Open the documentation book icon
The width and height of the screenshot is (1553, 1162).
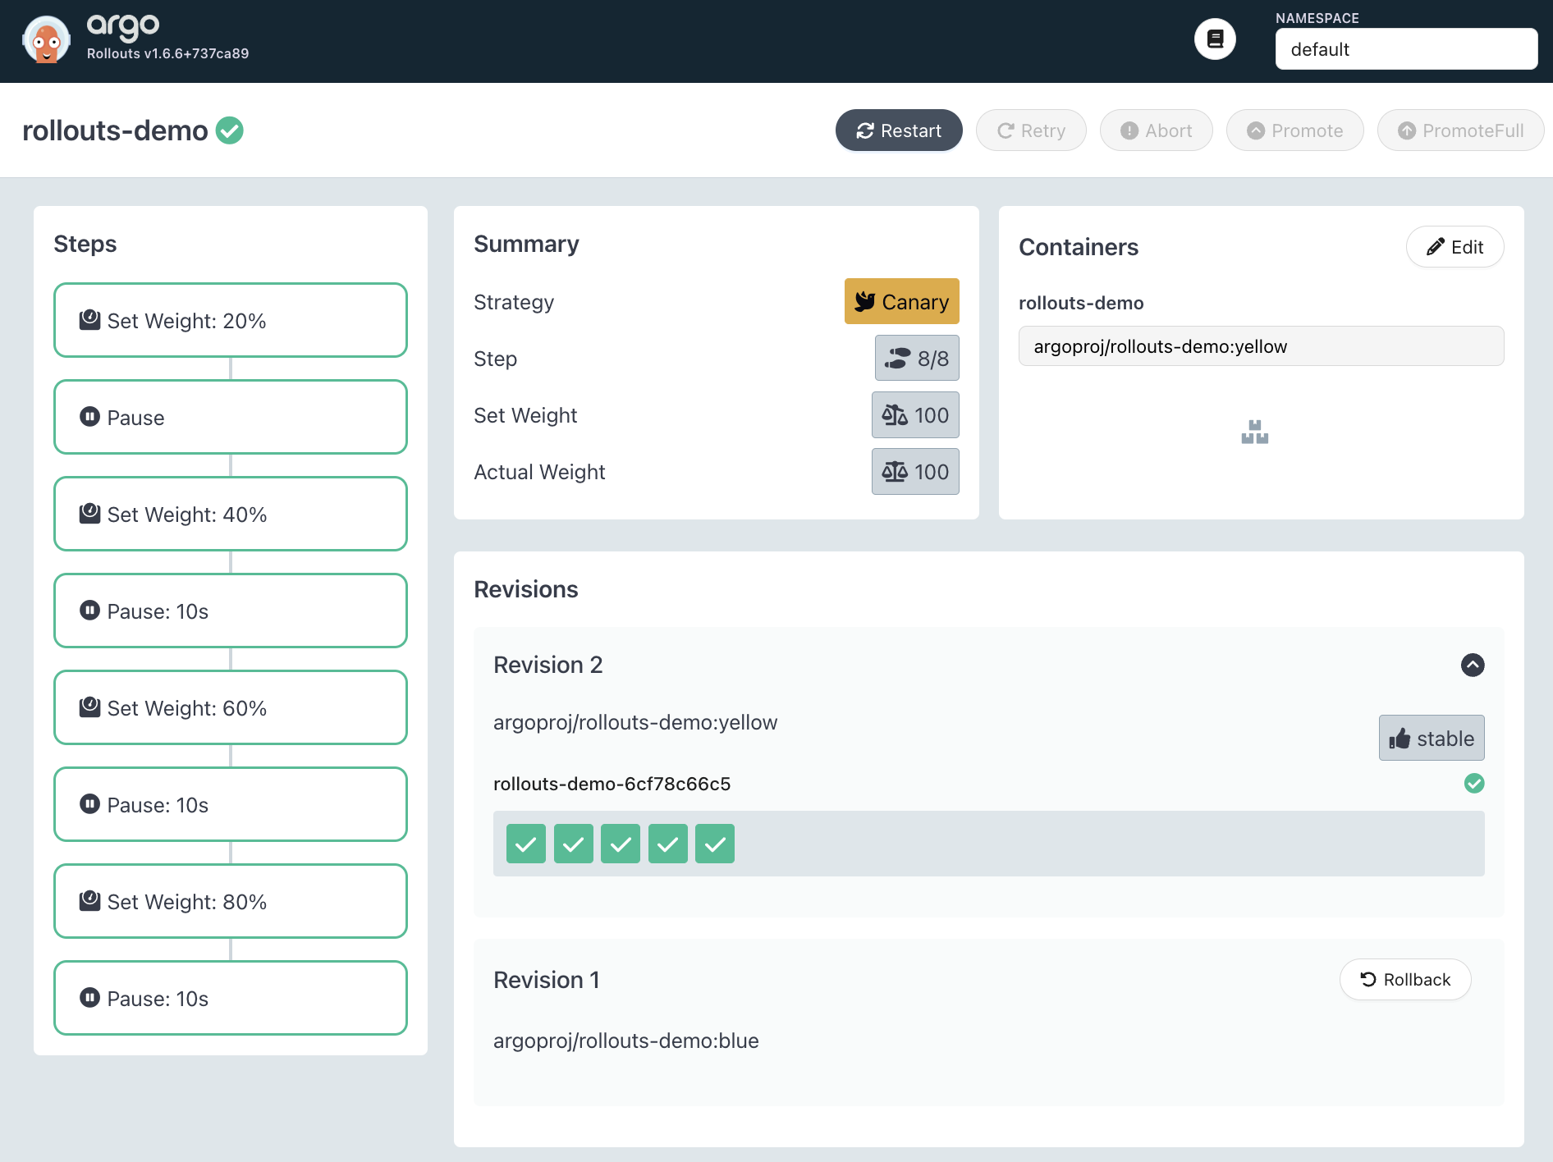coord(1215,39)
